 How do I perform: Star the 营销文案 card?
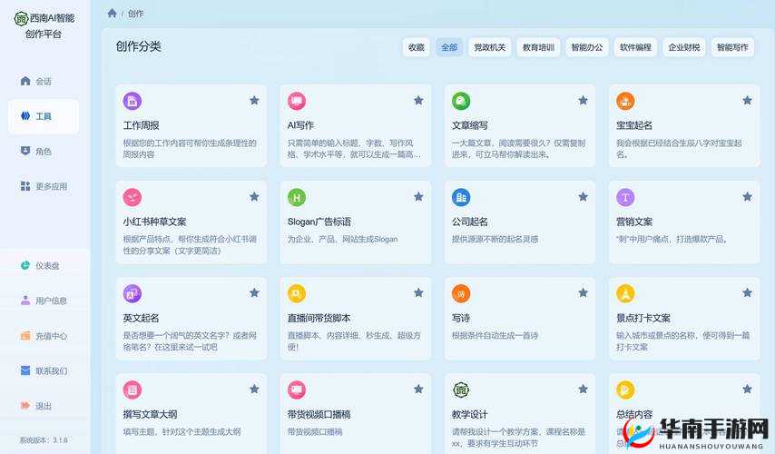[748, 197]
